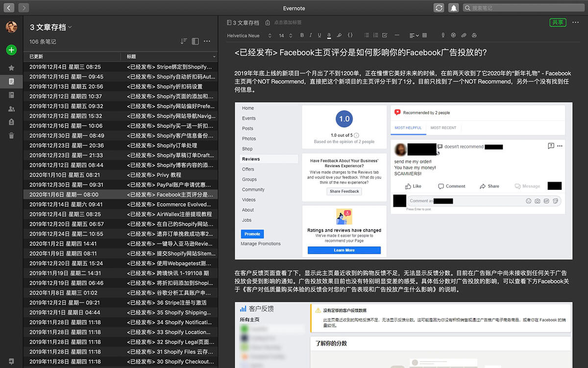Image resolution: width=588 pixels, height=368 pixels.
Task: Open text alignment dropdown
Action: pos(414,35)
